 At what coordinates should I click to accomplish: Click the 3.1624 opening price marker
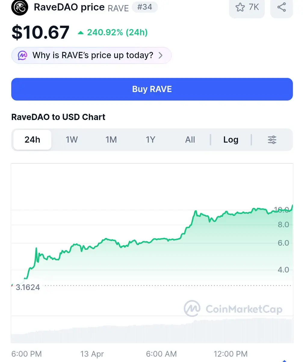pyautogui.click(x=28, y=287)
